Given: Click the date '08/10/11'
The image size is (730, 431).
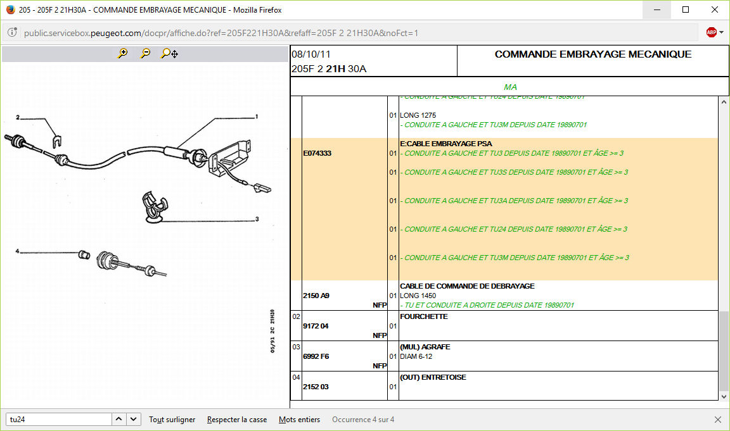Looking at the screenshot, I should pos(311,54).
